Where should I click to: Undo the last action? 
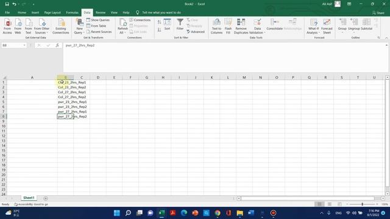click(x=14, y=4)
